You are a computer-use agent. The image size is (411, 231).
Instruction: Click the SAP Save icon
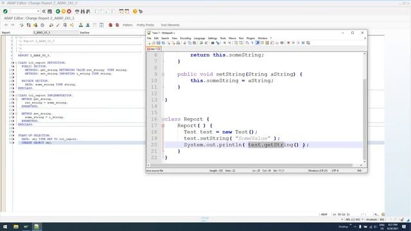click(x=50, y=12)
